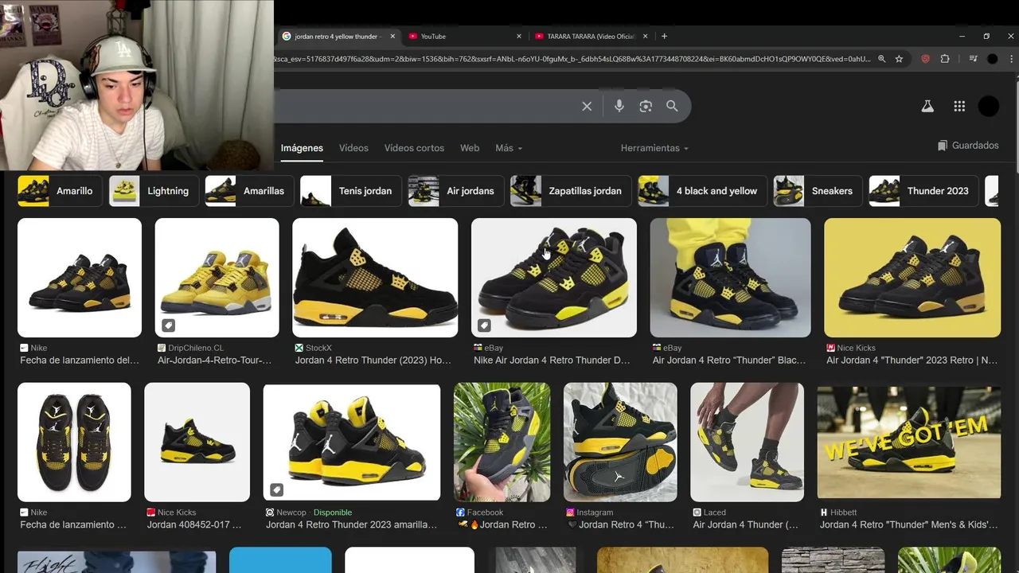Click the red extension icon in toolbar
Screen dimensions: 1019x573
(925, 59)
